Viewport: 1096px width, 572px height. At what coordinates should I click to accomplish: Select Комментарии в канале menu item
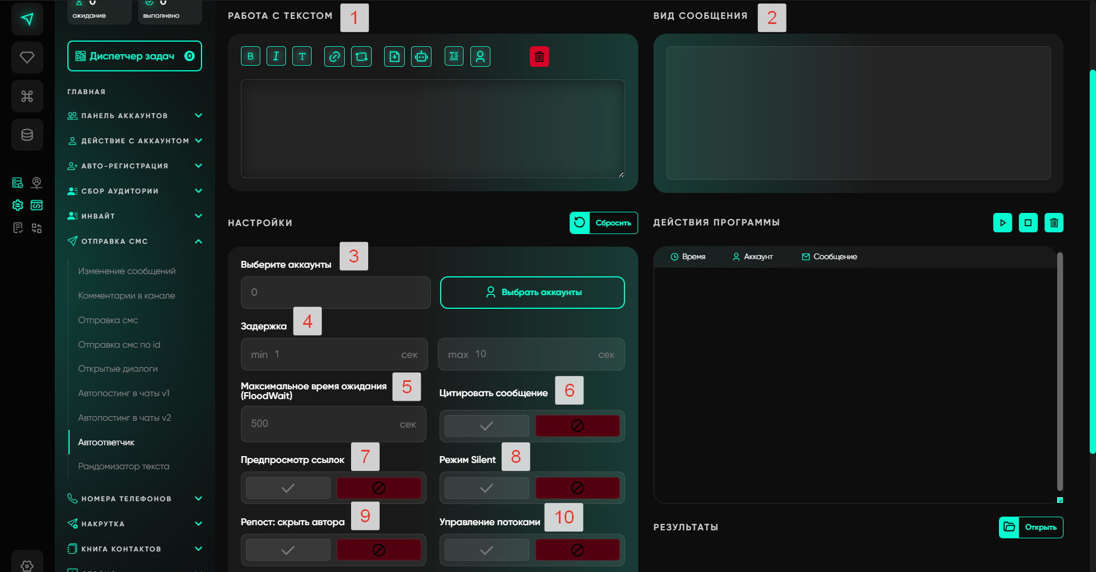[x=127, y=296]
